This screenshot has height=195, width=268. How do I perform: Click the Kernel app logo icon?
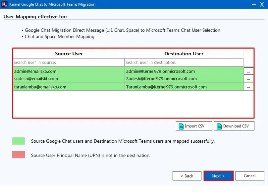(x=4, y=4)
